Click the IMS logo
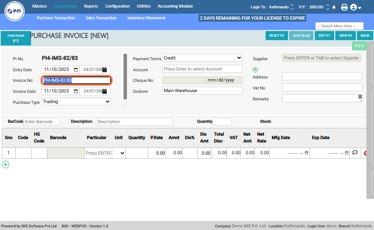The width and height of the screenshot is (374, 230). click(15, 13)
